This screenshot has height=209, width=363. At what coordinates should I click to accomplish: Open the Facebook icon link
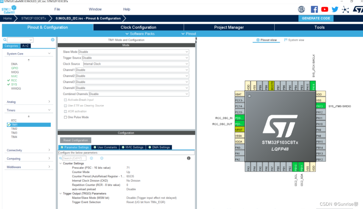click(314, 9)
